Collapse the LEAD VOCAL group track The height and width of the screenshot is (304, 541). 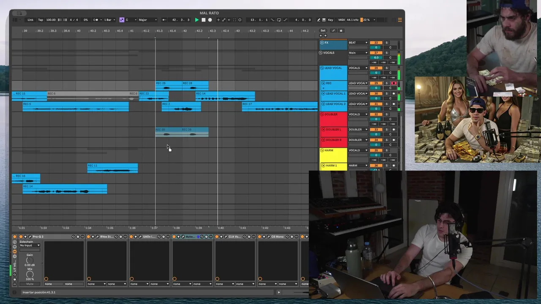[322, 68]
